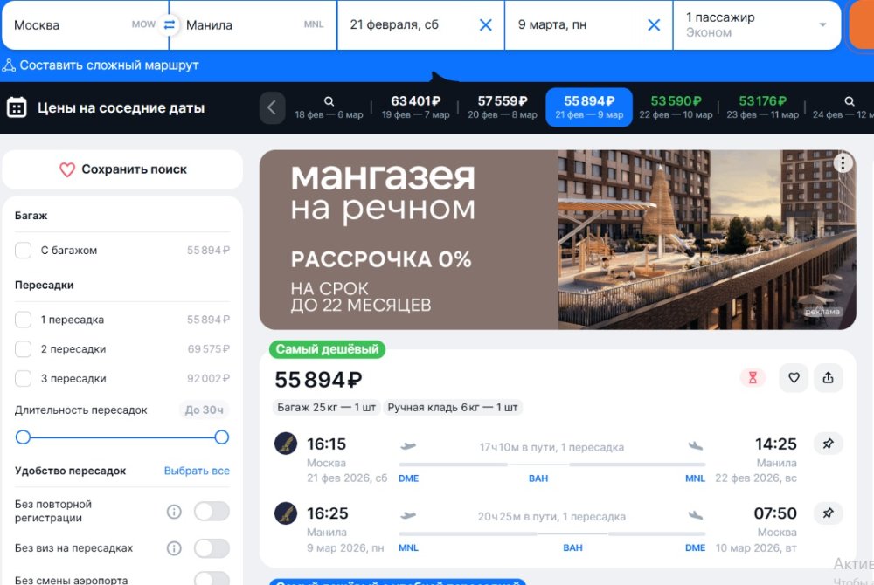Click the Манила destination field

253,25
